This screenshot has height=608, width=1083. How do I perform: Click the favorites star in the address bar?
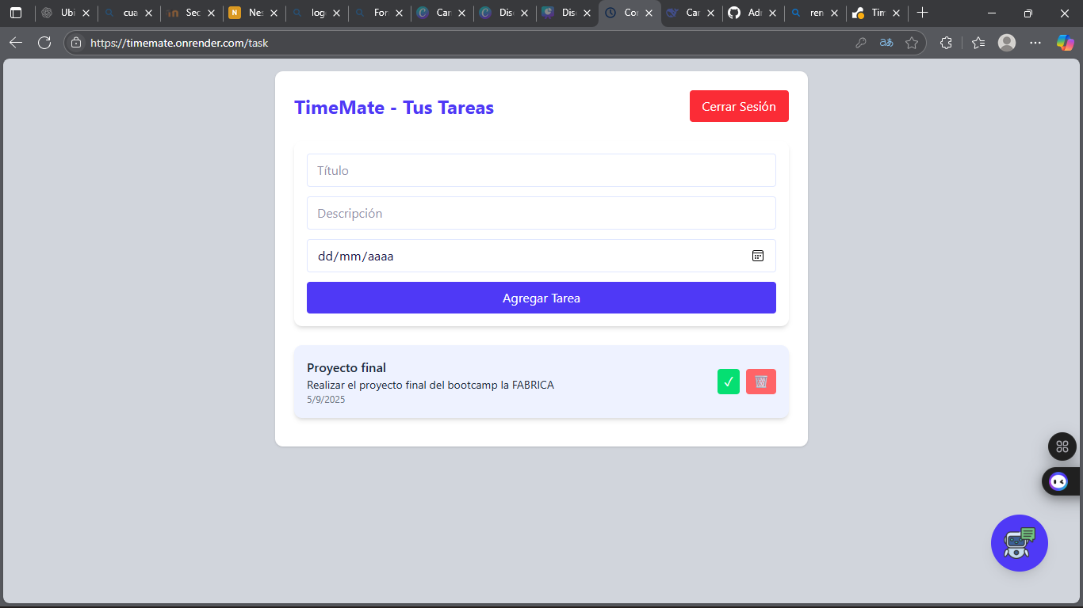tap(913, 43)
